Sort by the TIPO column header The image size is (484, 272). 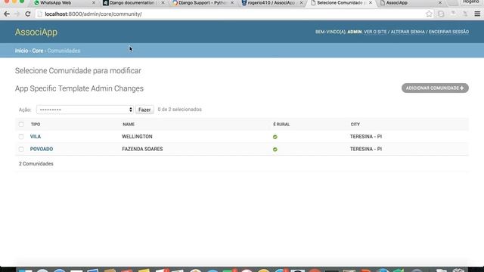point(36,124)
